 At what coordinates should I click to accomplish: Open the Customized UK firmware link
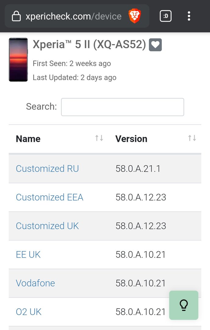click(x=47, y=226)
